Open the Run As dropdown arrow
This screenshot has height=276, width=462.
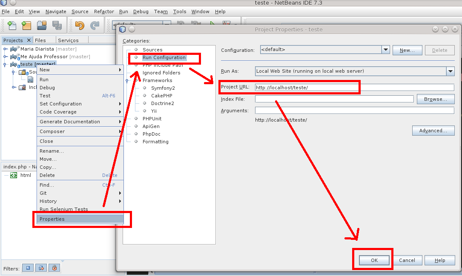[450, 71]
